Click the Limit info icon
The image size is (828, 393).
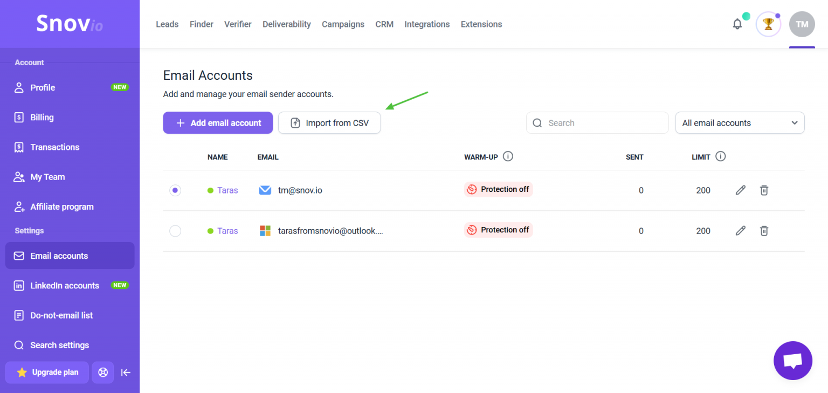click(720, 156)
